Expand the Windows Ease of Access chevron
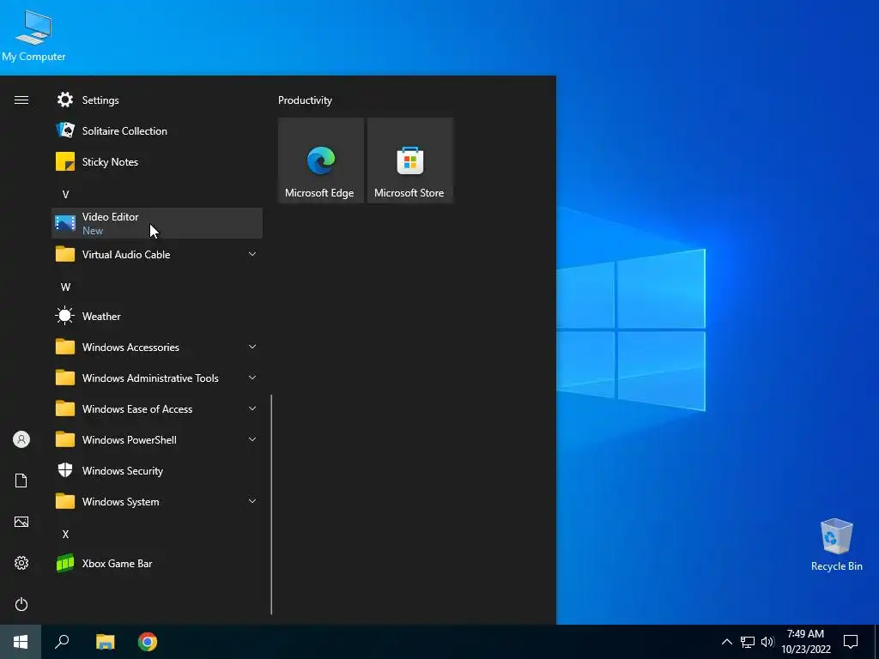 point(252,408)
